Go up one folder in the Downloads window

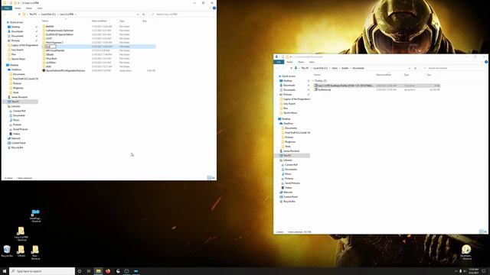click(291, 68)
